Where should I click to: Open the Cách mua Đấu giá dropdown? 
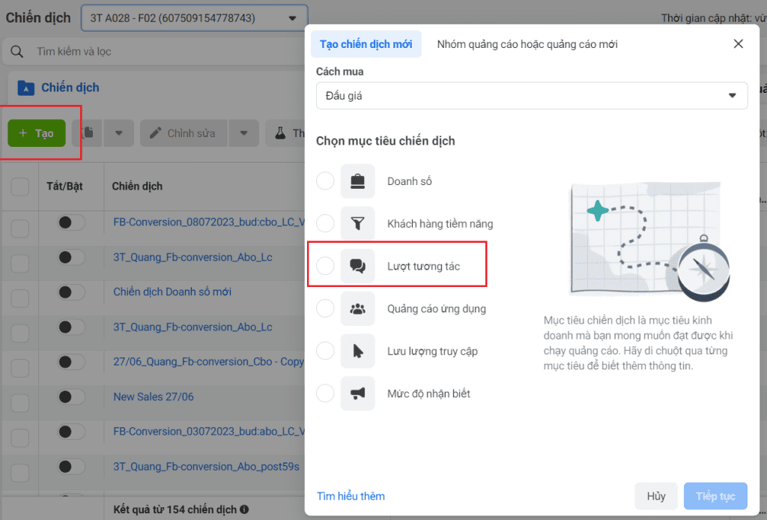tap(532, 95)
